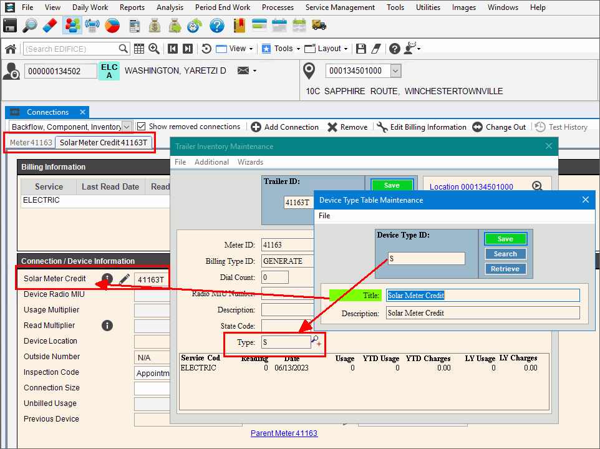Click the circular refresh icon

[x=206, y=49]
